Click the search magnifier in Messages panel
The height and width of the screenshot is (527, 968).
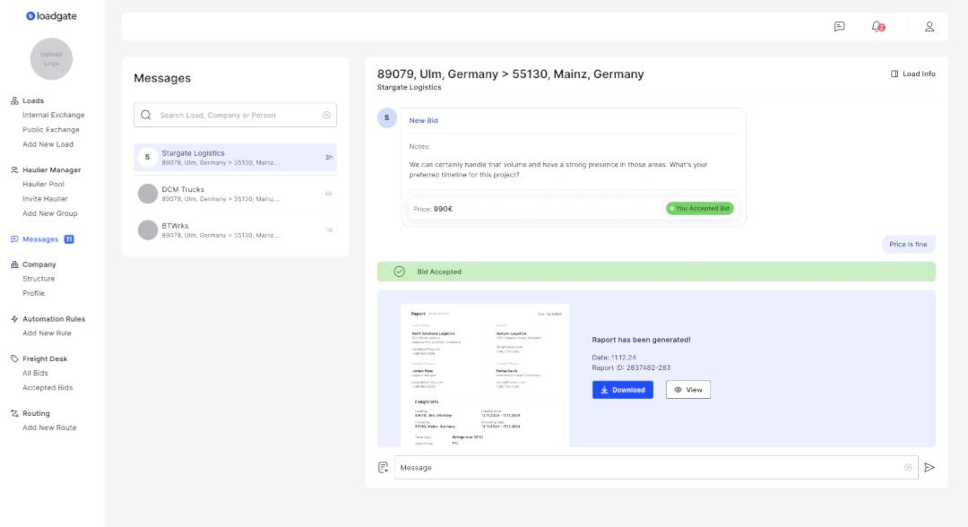144,115
